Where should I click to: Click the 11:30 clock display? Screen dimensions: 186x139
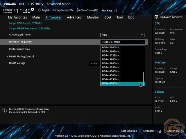pyautogui.click(x=24, y=11)
